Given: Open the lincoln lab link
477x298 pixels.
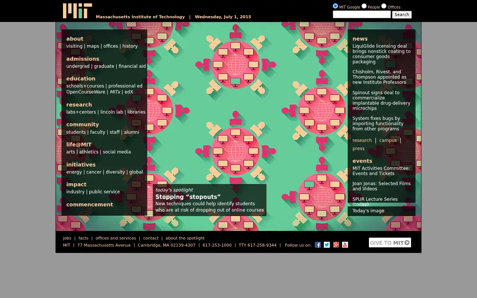Looking at the screenshot, I should (x=111, y=112).
